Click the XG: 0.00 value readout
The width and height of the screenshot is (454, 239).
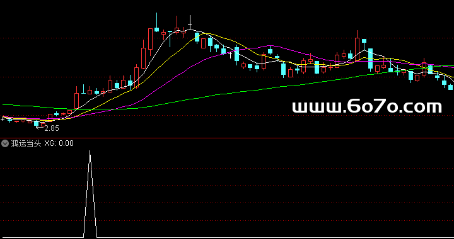coord(59,143)
